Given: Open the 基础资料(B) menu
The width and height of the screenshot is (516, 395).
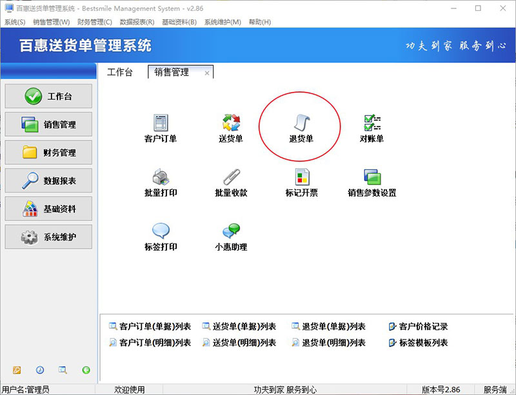Looking at the screenshot, I should click(x=179, y=22).
